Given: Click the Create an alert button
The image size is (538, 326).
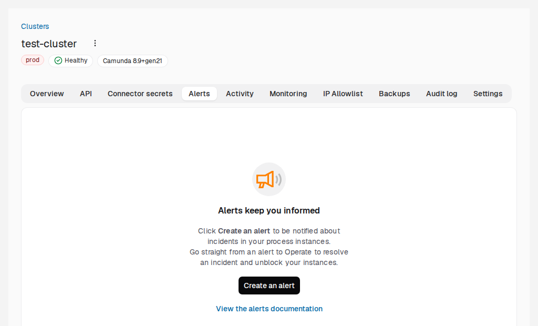Looking at the screenshot, I should [x=269, y=286].
